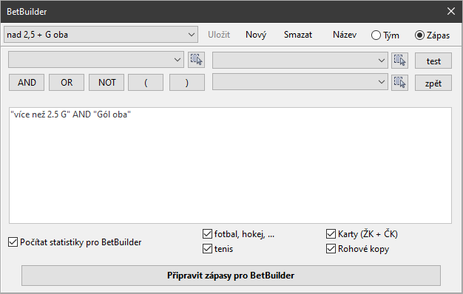
Task: Click the test button
Action: [x=433, y=61]
